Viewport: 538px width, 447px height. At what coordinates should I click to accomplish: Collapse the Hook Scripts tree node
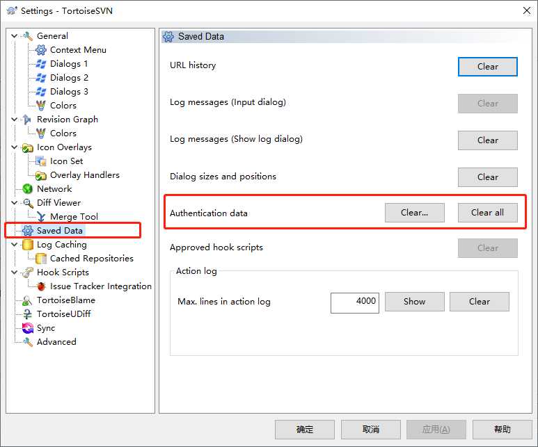click(15, 273)
